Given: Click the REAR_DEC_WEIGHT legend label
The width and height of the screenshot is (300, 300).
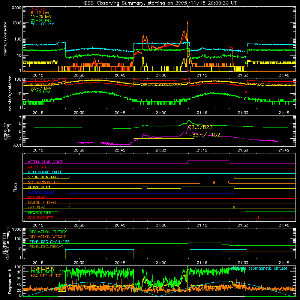Looking at the screenshot, I should [46, 247].
